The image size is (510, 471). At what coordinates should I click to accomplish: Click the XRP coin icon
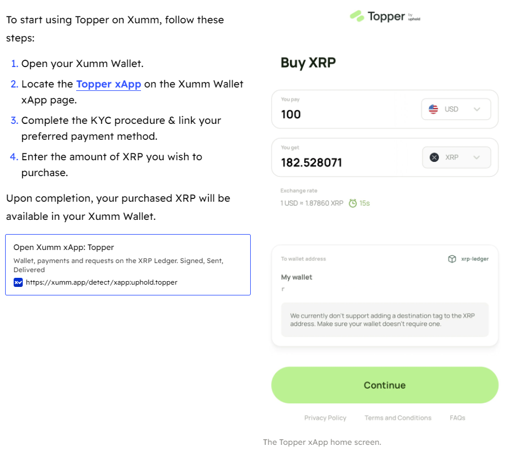pyautogui.click(x=434, y=157)
